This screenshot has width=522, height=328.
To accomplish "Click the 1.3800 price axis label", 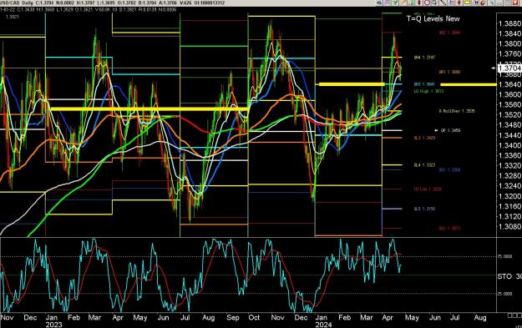I will coord(509,43).
